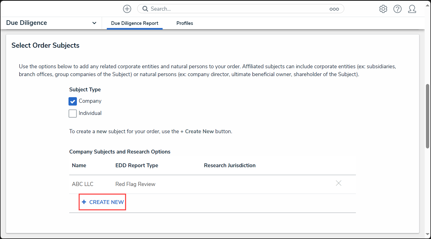Select the ABC LLC subject name

point(83,184)
